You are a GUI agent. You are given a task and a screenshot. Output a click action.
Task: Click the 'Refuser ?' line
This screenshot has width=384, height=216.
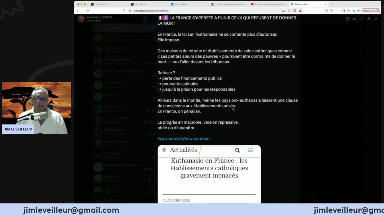click(x=166, y=73)
